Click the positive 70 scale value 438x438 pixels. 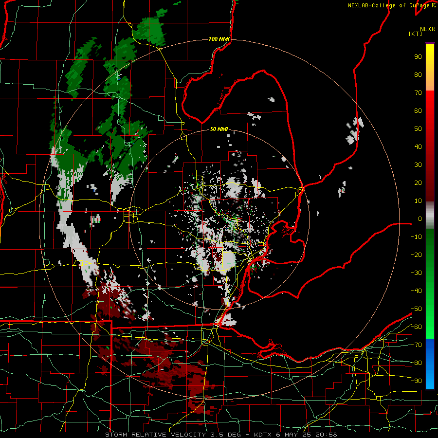(x=418, y=93)
